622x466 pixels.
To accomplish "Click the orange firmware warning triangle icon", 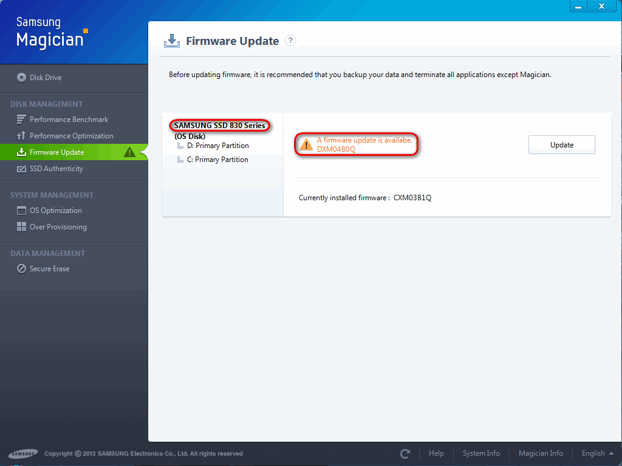I will coord(306,144).
